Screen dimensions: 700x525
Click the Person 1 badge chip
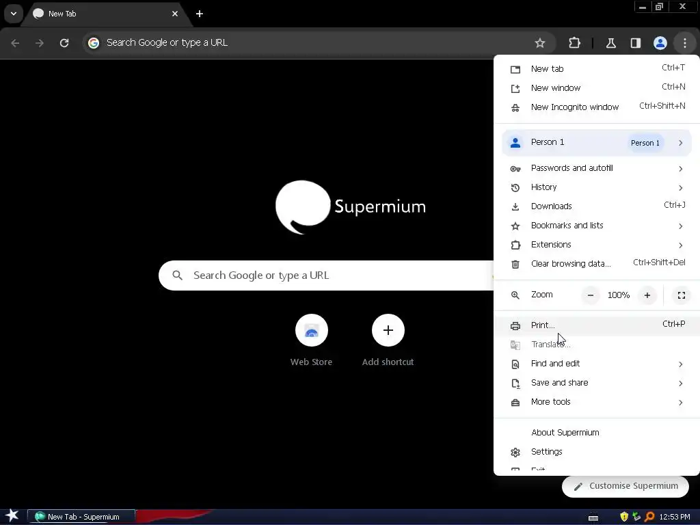click(645, 143)
